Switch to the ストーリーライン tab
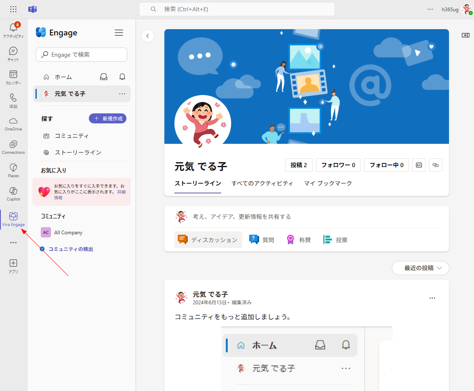The height and width of the screenshot is (391, 474). point(198,183)
